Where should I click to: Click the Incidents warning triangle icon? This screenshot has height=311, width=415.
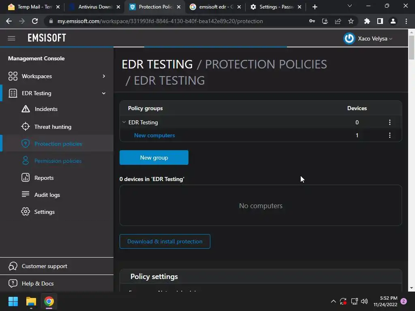26,109
